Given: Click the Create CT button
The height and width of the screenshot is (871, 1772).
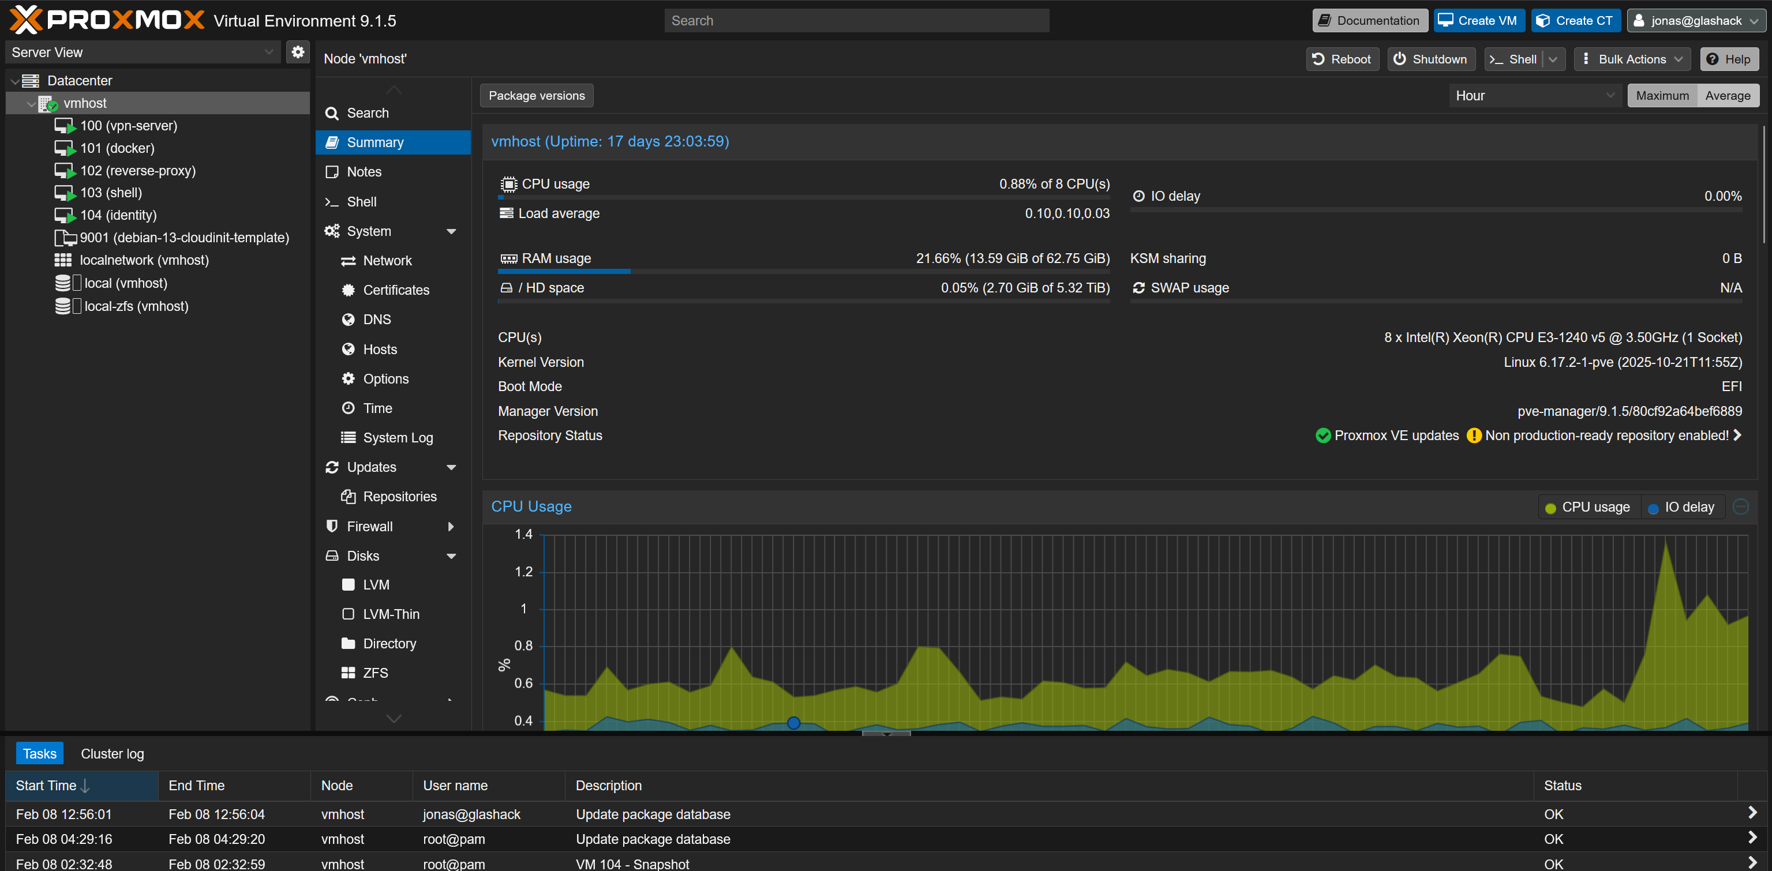Looking at the screenshot, I should tap(1575, 21).
